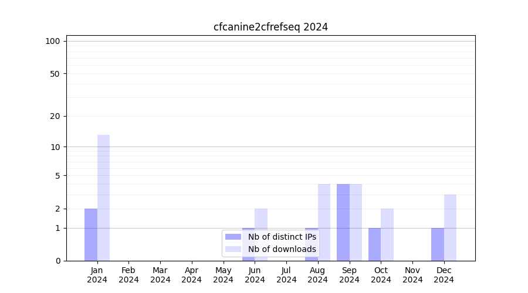
Task: Click the 100 tick on y-axis
Action: point(53,41)
